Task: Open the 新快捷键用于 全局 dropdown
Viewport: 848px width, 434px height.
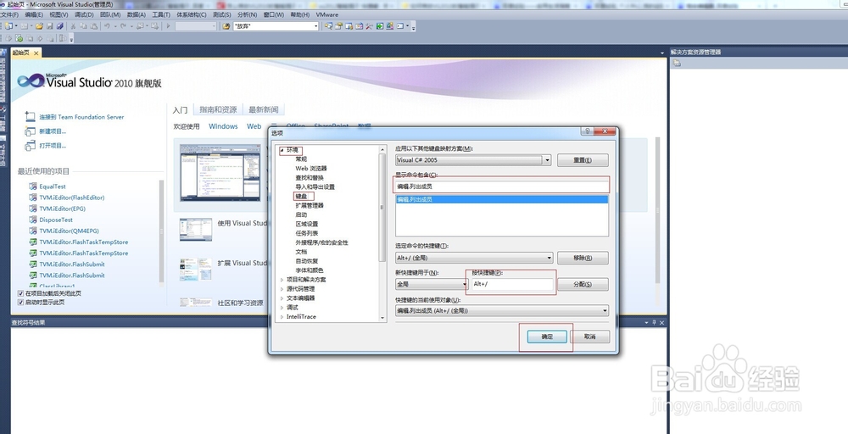Action: coord(464,284)
